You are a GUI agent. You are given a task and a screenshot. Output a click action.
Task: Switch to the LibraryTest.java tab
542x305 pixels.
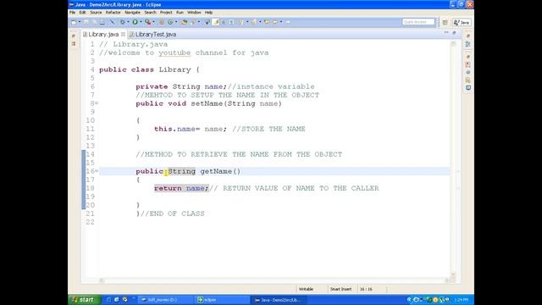tap(152, 34)
